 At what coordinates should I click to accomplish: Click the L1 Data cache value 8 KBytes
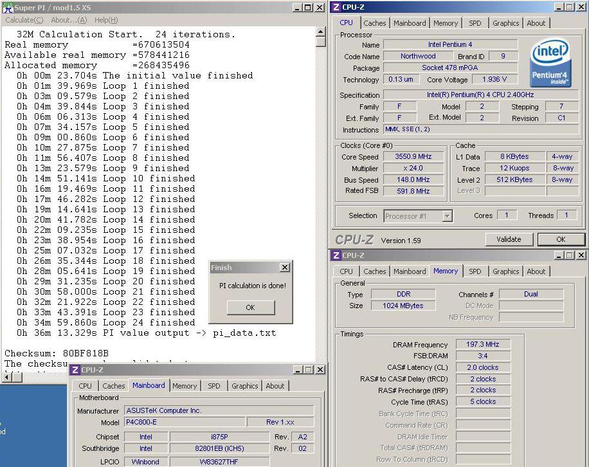tap(514, 157)
